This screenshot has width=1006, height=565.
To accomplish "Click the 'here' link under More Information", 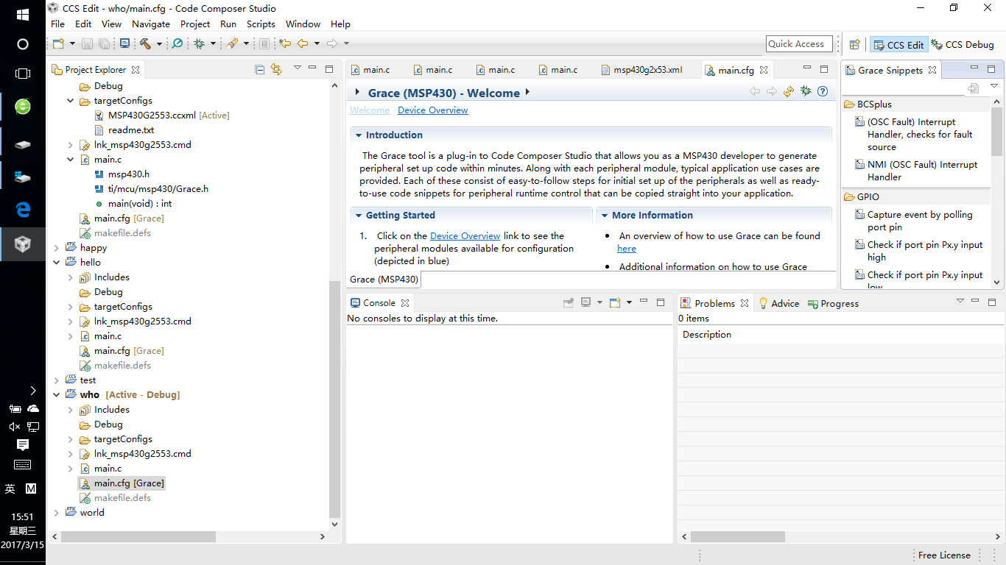I will (x=627, y=249).
